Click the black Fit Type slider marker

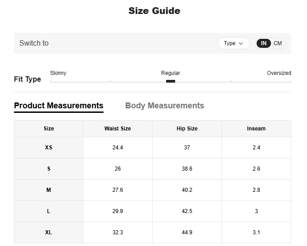(x=171, y=81)
